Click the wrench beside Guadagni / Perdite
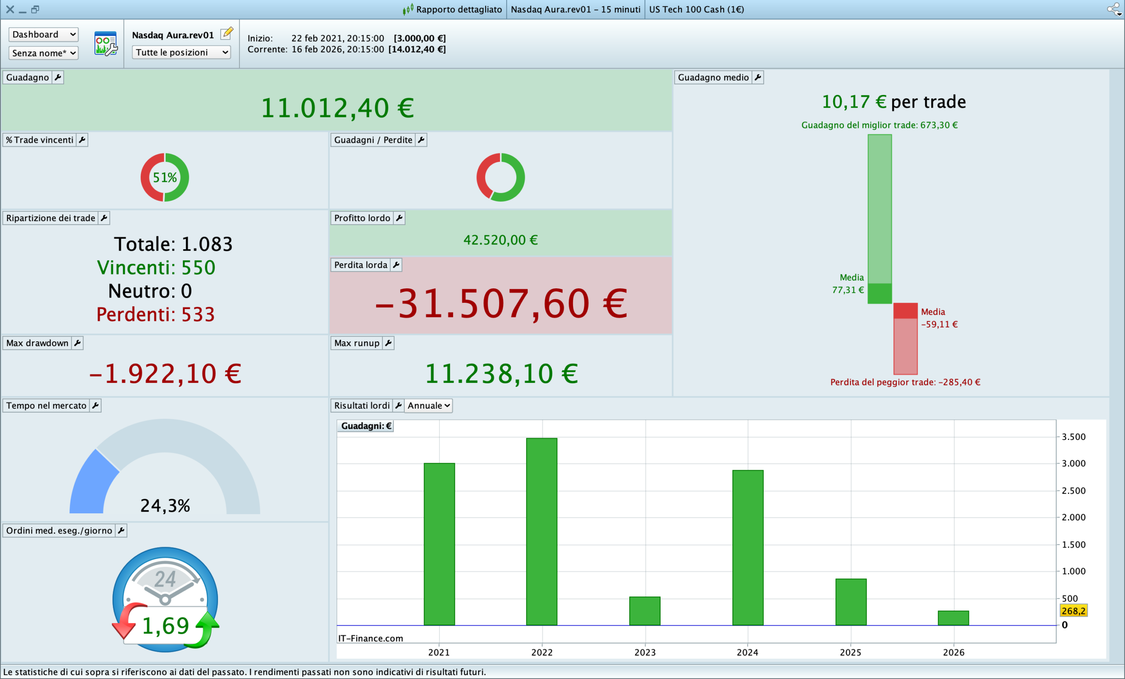The width and height of the screenshot is (1125, 679). pos(421,140)
